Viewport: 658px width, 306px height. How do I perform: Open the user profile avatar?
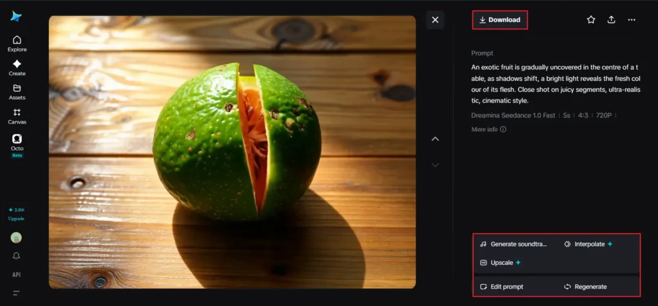coord(16,238)
